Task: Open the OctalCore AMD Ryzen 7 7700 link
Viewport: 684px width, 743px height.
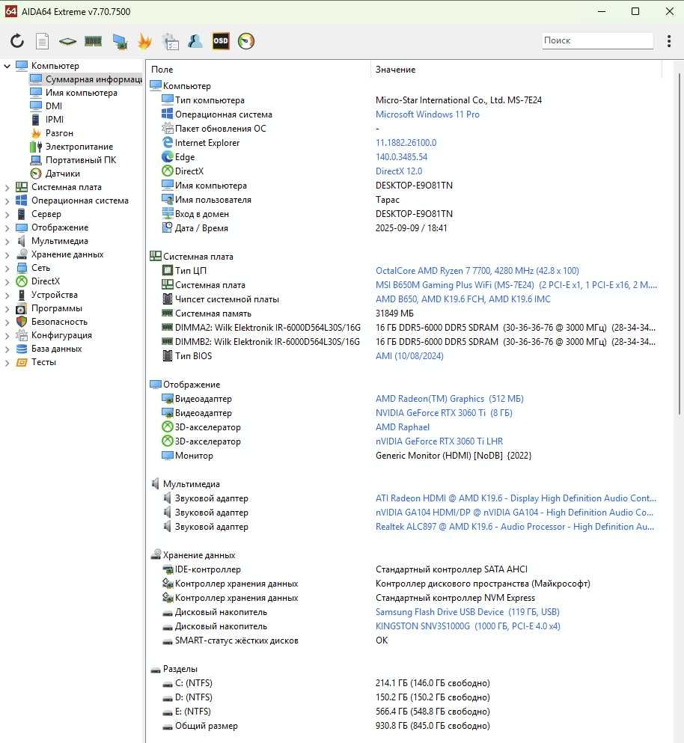Action: point(477,271)
